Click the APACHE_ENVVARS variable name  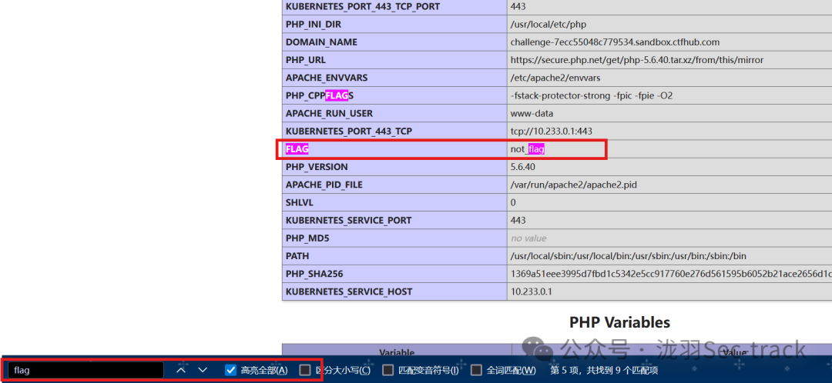327,78
